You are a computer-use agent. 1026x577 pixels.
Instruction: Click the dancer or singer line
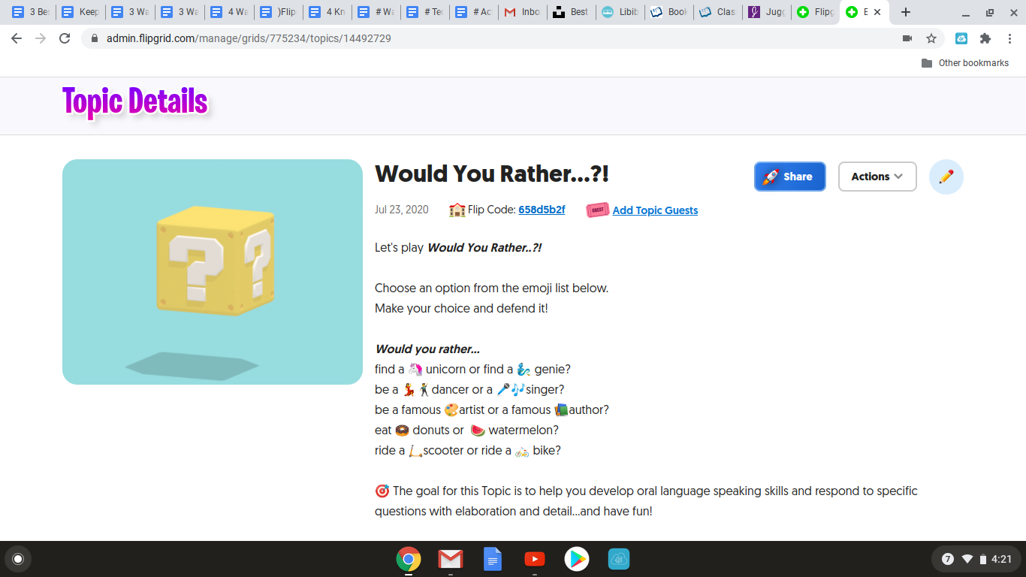(469, 389)
